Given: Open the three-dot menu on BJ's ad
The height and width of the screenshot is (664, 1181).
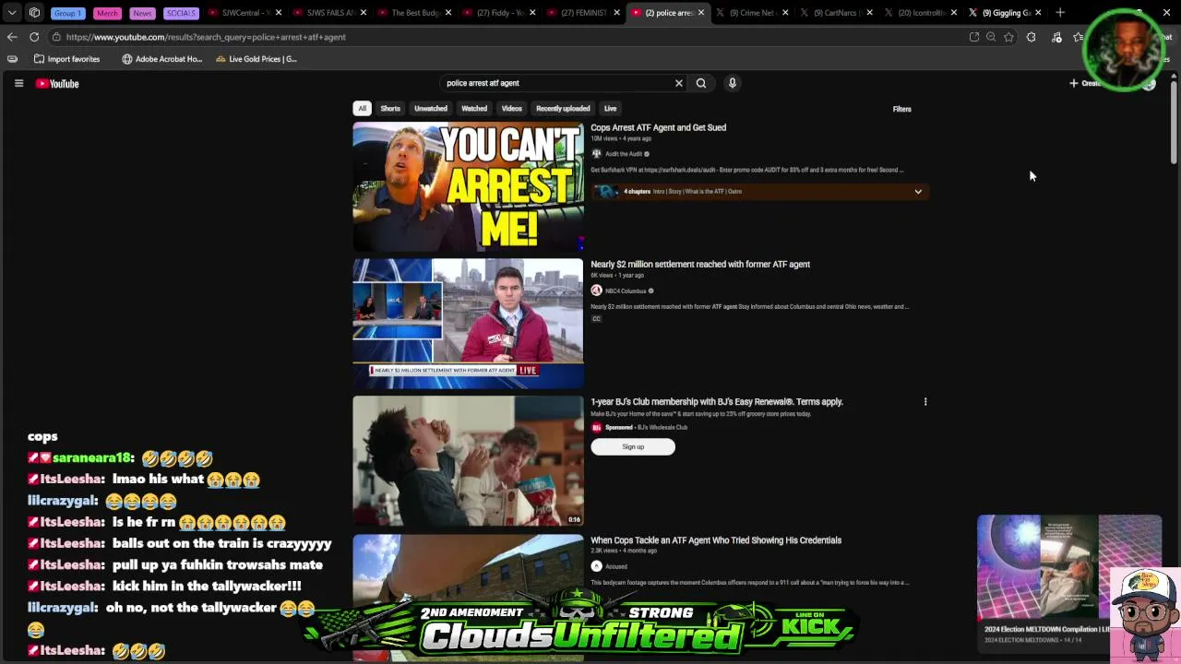Looking at the screenshot, I should point(925,402).
